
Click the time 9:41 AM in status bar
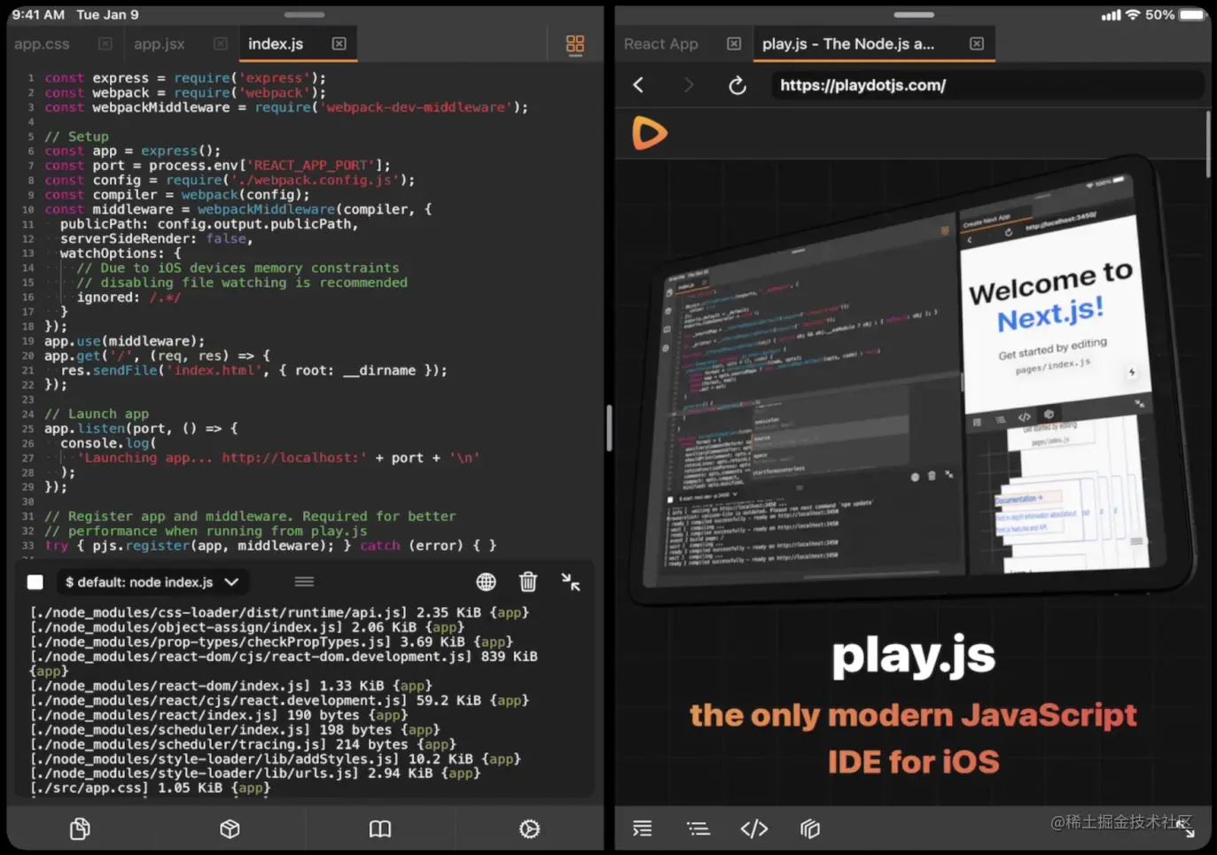[38, 15]
